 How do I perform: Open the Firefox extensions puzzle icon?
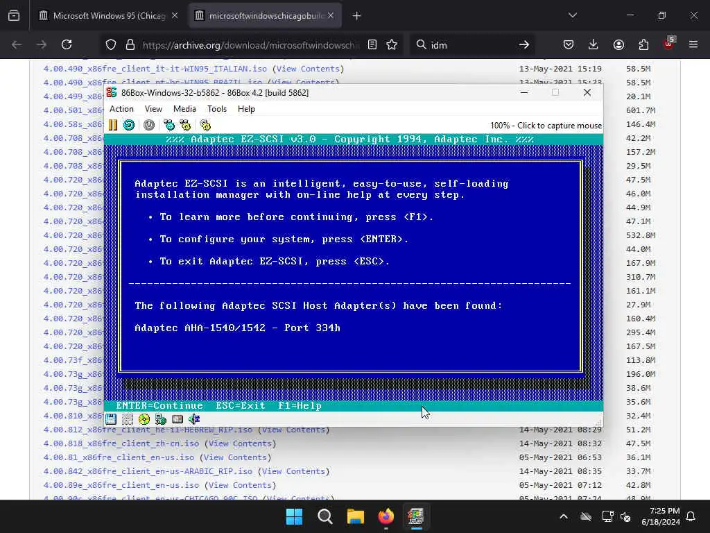click(x=643, y=44)
